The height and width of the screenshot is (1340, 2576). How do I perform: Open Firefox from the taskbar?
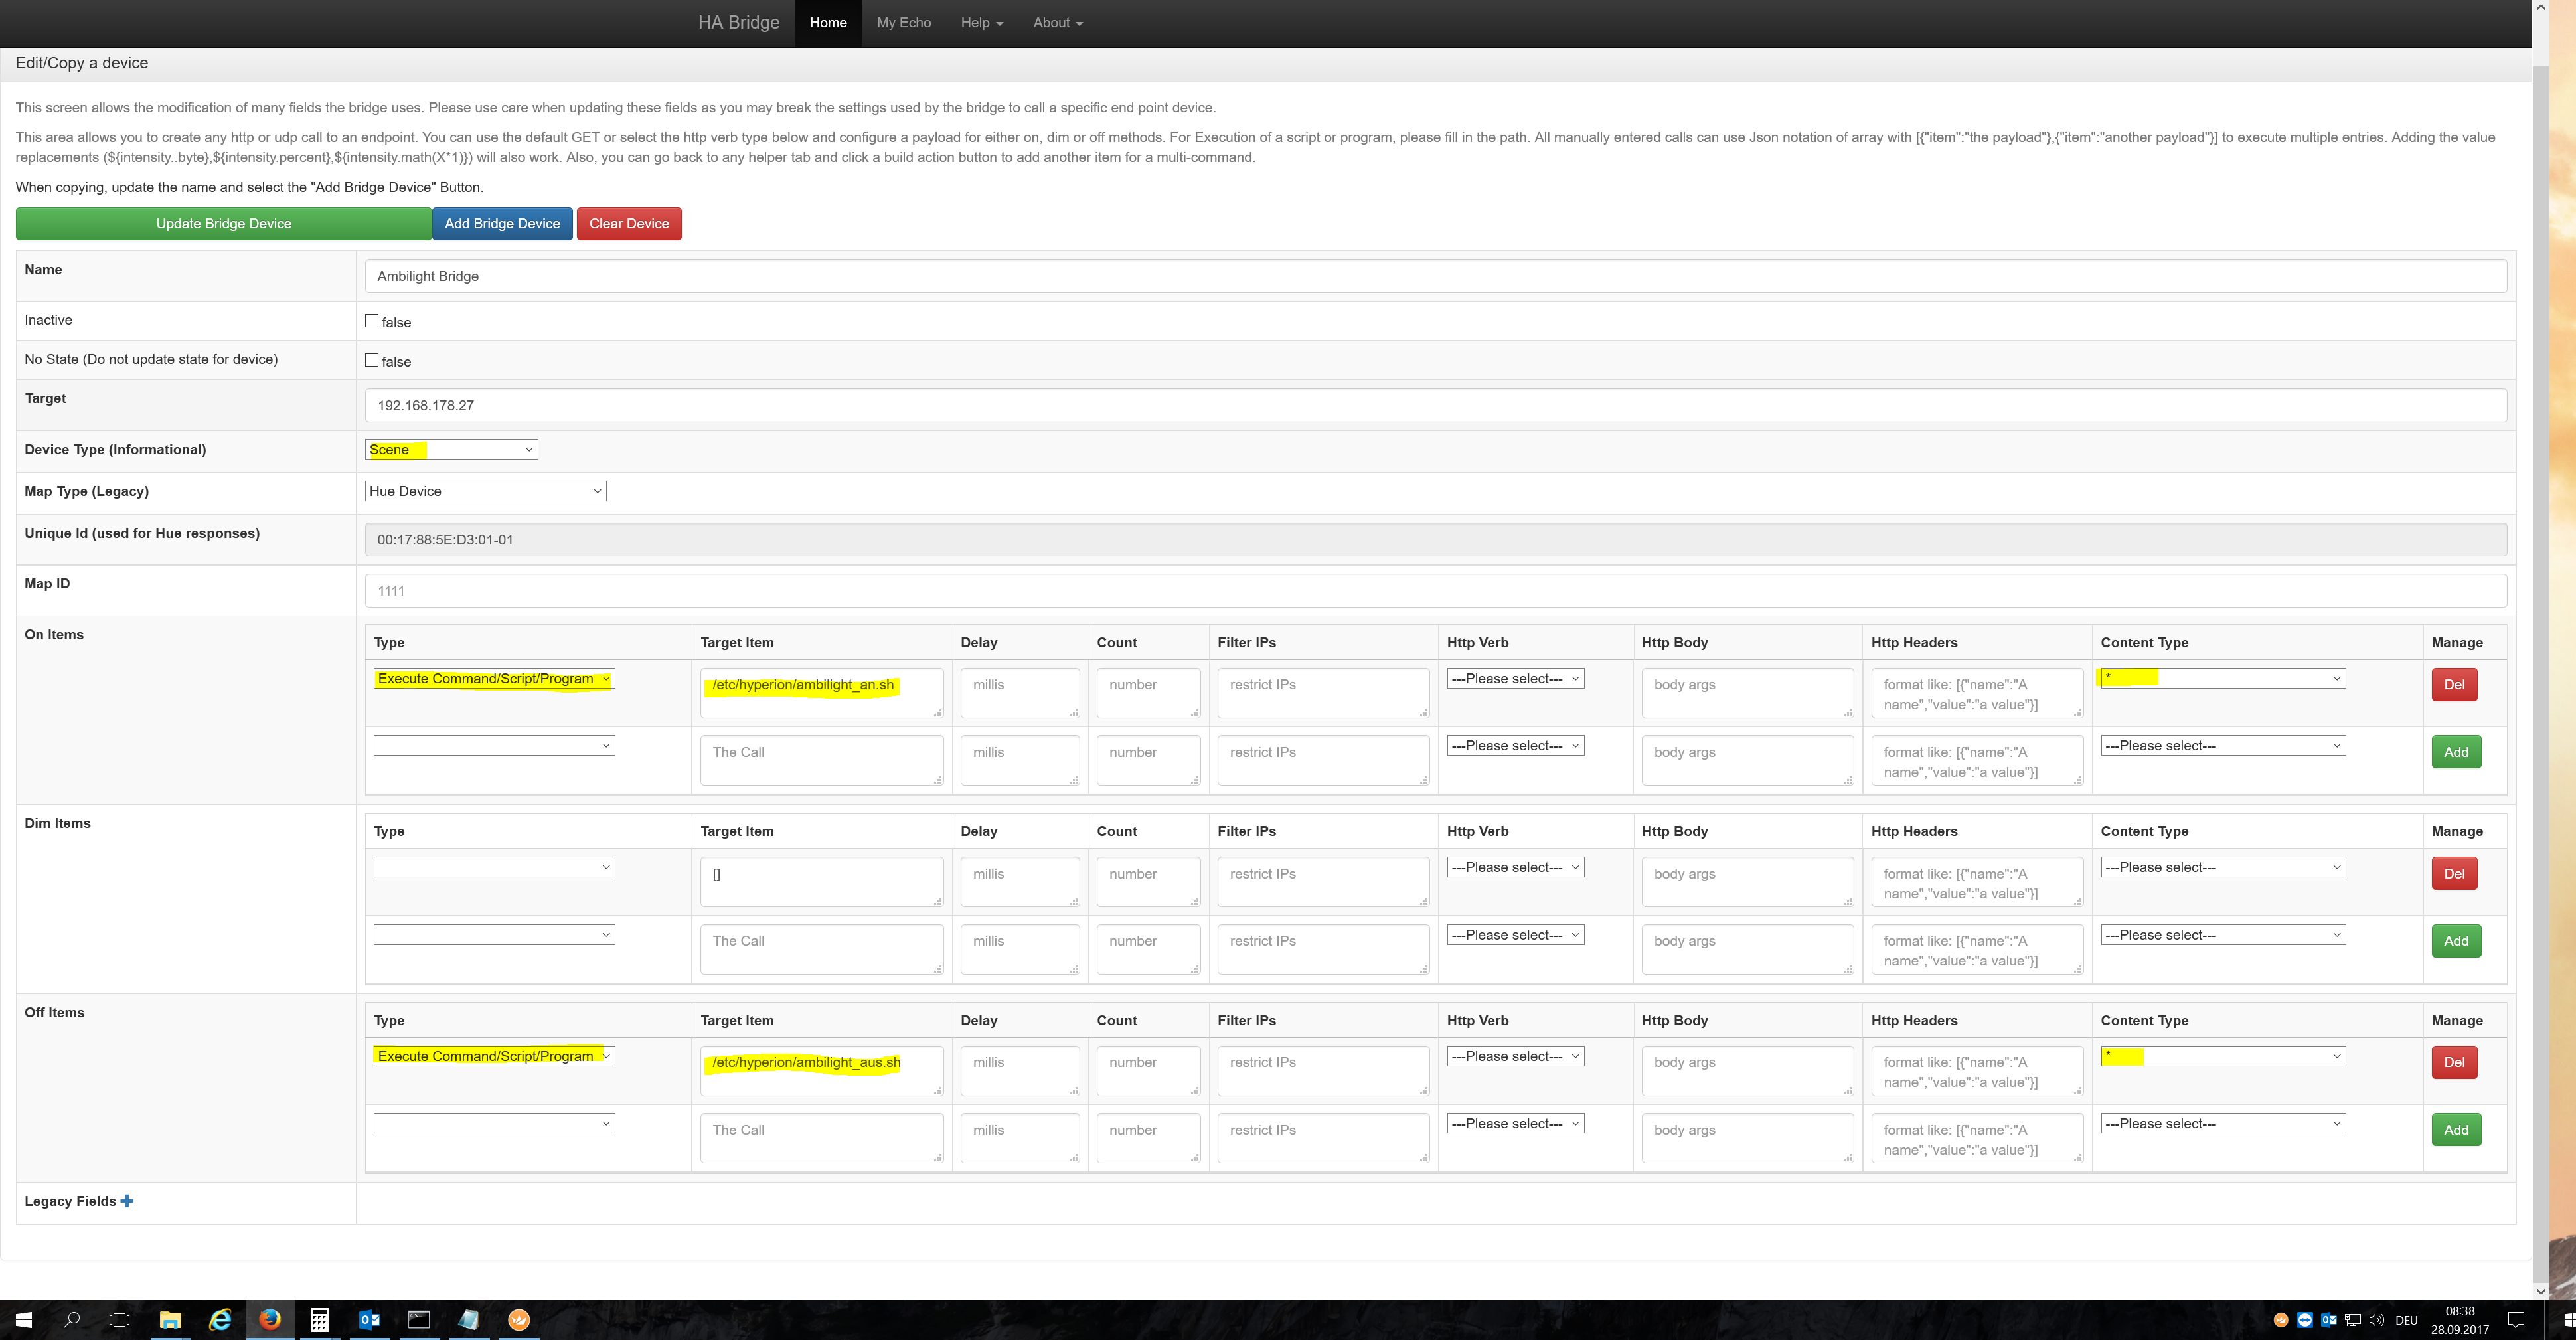(270, 1320)
